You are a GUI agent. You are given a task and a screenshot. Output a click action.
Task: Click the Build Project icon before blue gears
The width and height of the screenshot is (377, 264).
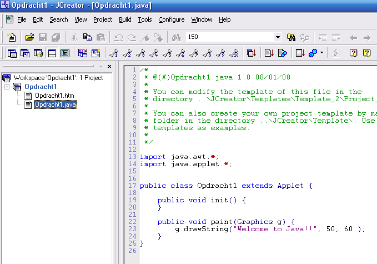(x=300, y=53)
